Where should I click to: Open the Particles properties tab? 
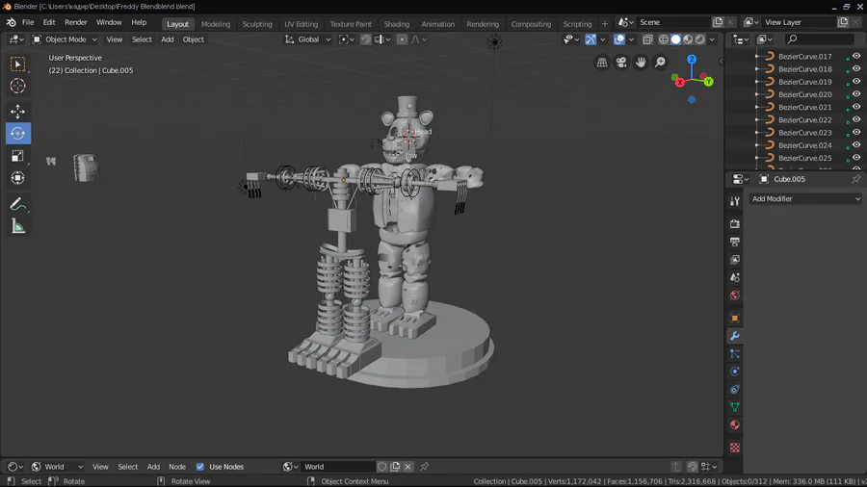(735, 353)
